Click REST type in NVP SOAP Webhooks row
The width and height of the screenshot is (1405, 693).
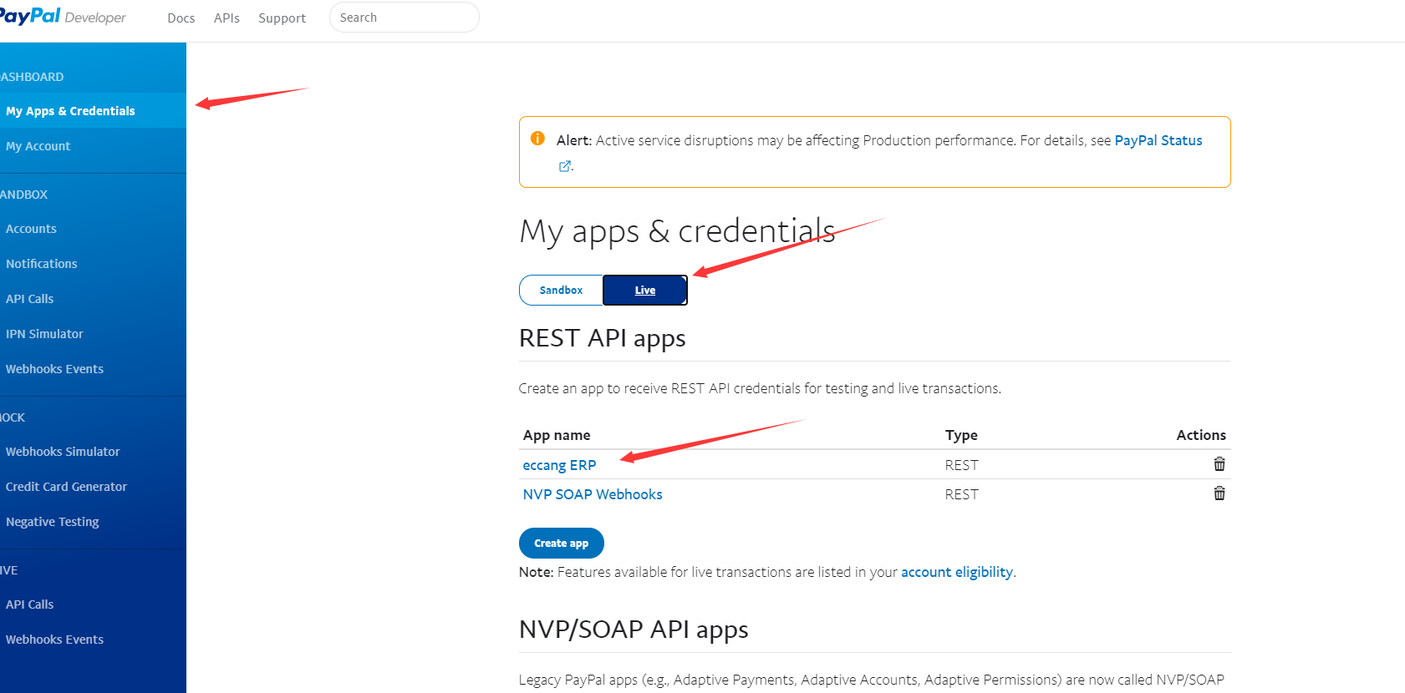click(962, 494)
